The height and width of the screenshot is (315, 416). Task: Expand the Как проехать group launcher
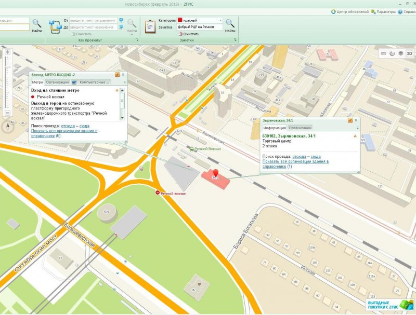137,40
